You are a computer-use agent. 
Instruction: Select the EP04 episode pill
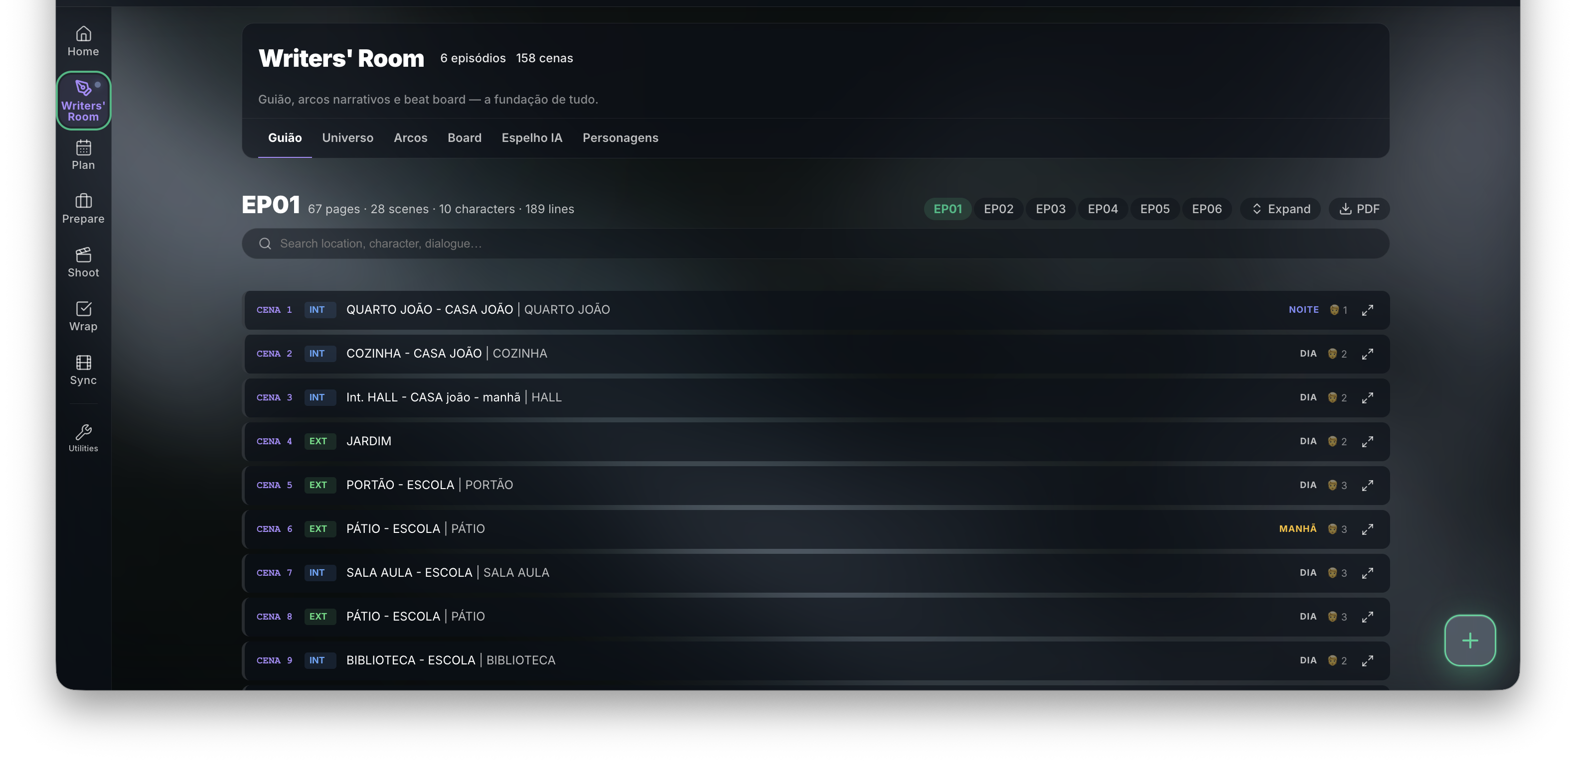pyautogui.click(x=1103, y=209)
